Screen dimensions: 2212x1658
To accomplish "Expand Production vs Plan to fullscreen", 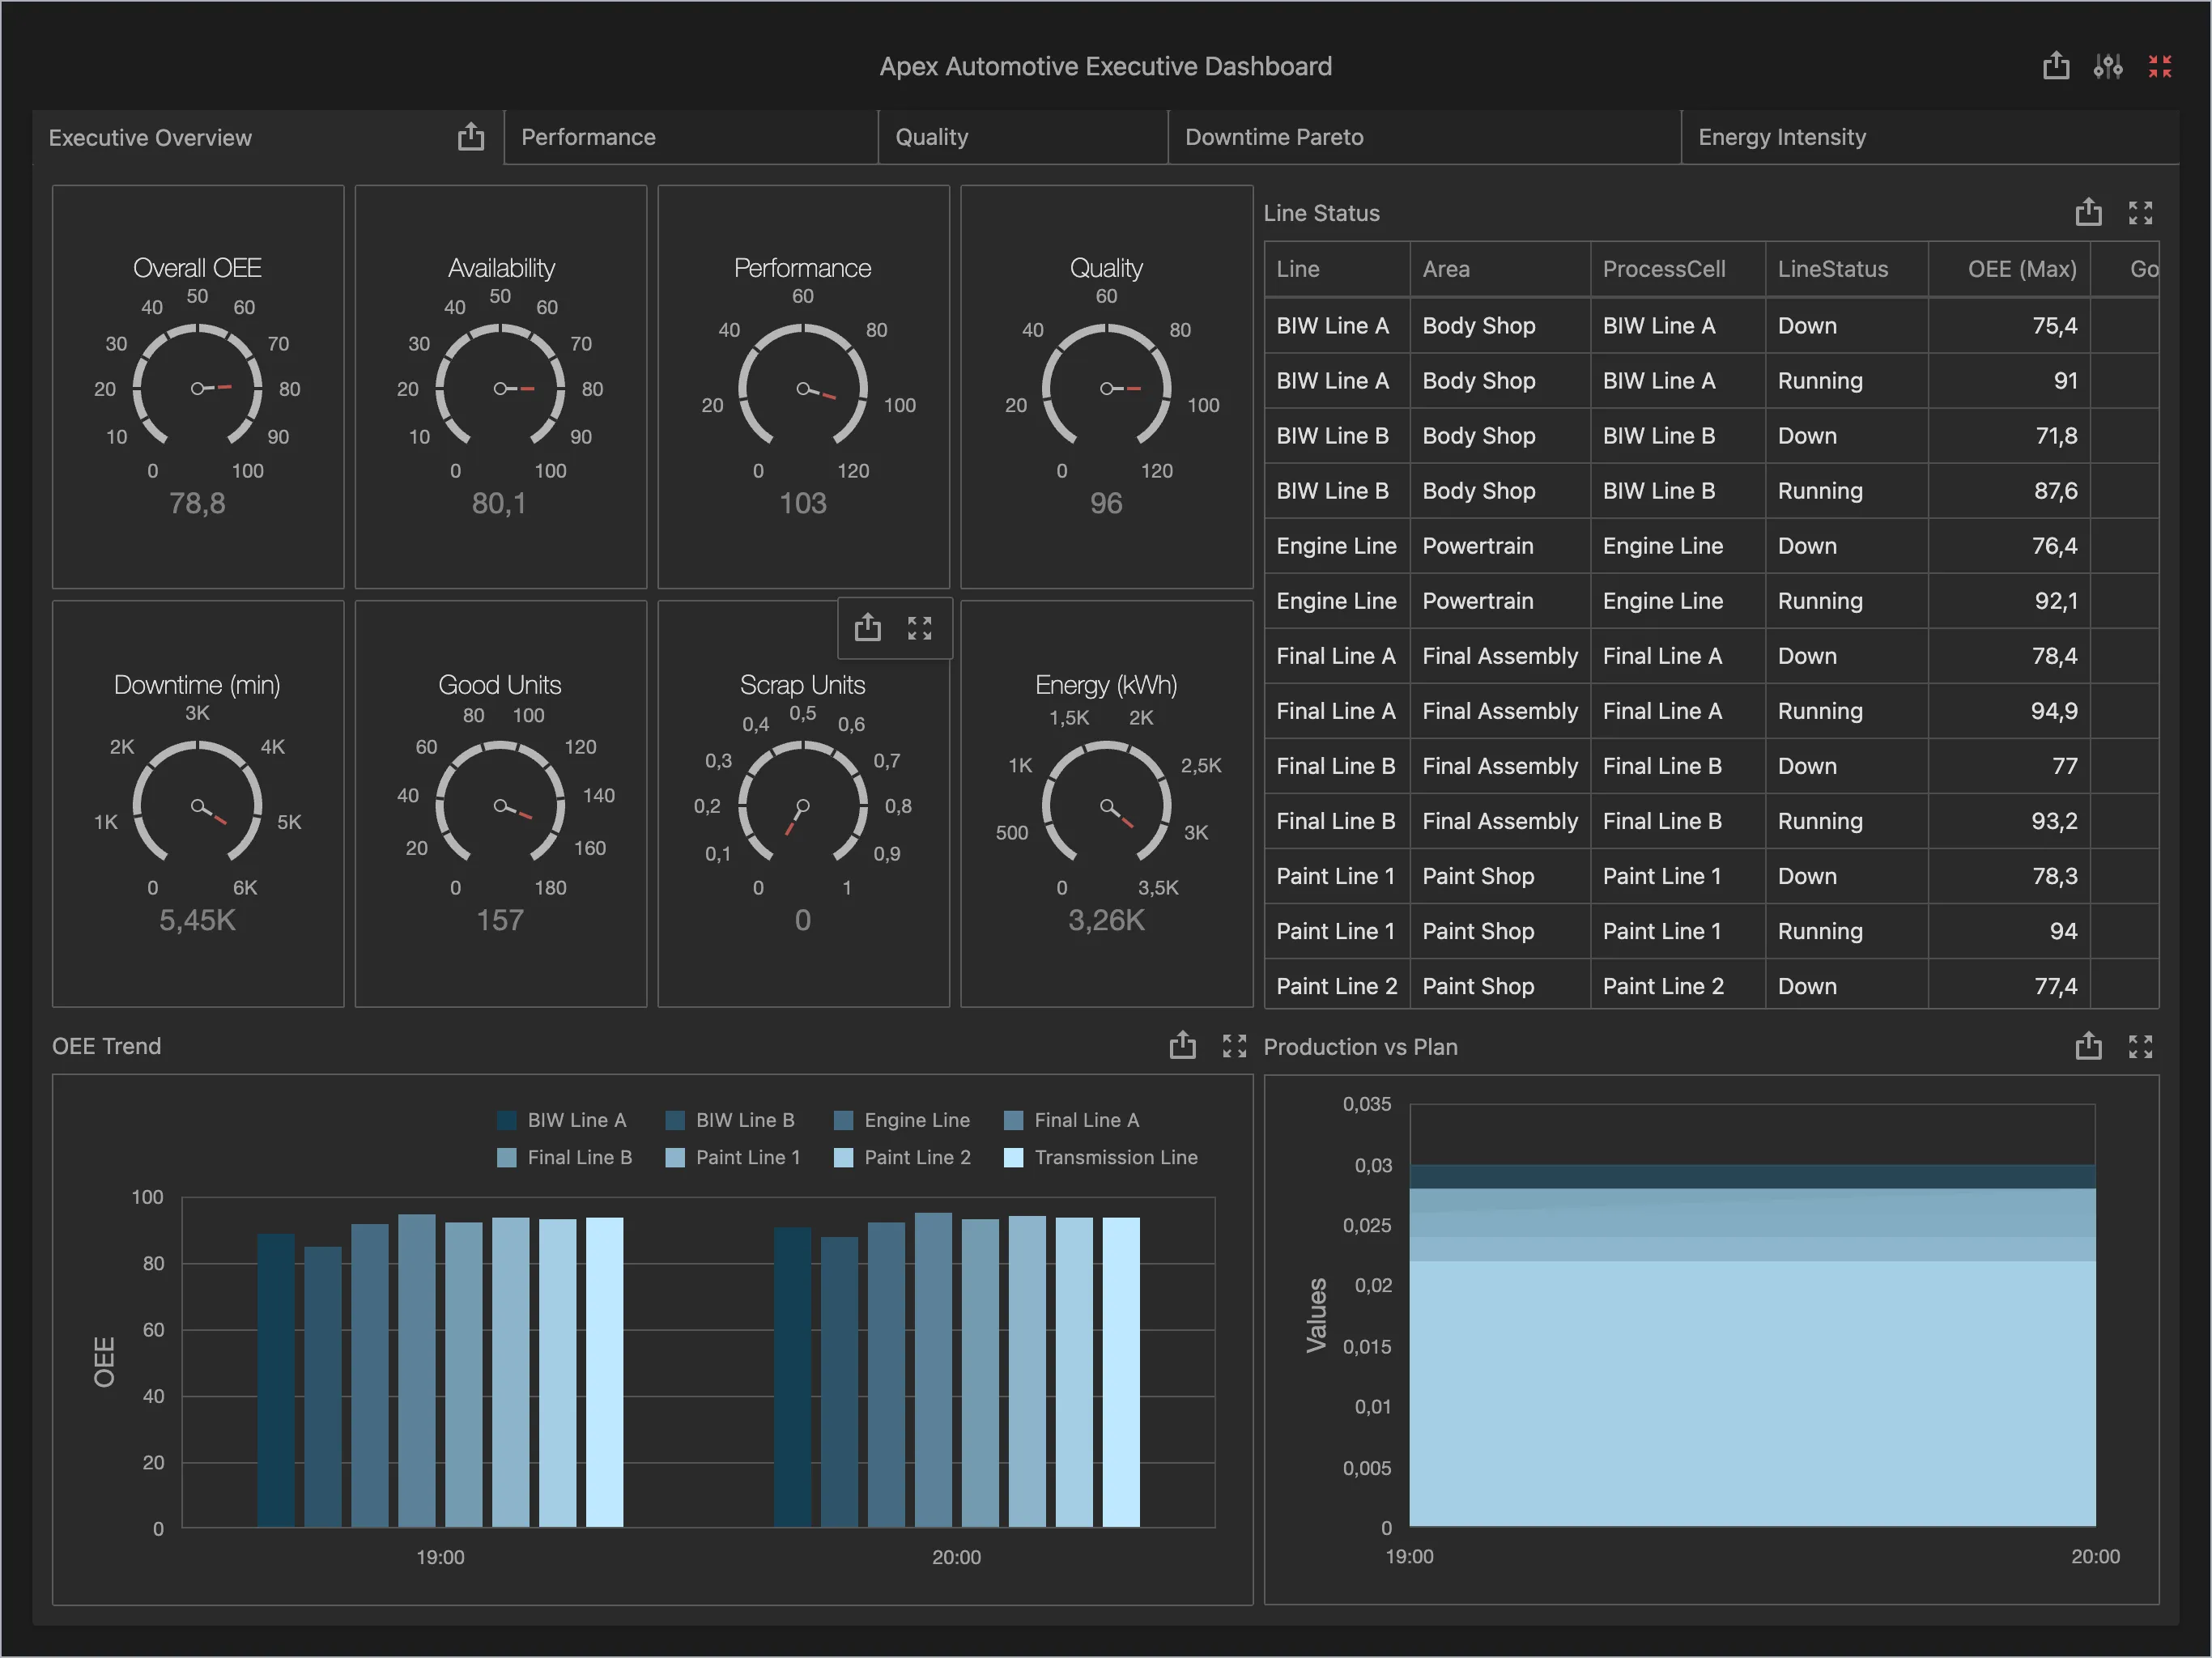I will (2141, 1046).
